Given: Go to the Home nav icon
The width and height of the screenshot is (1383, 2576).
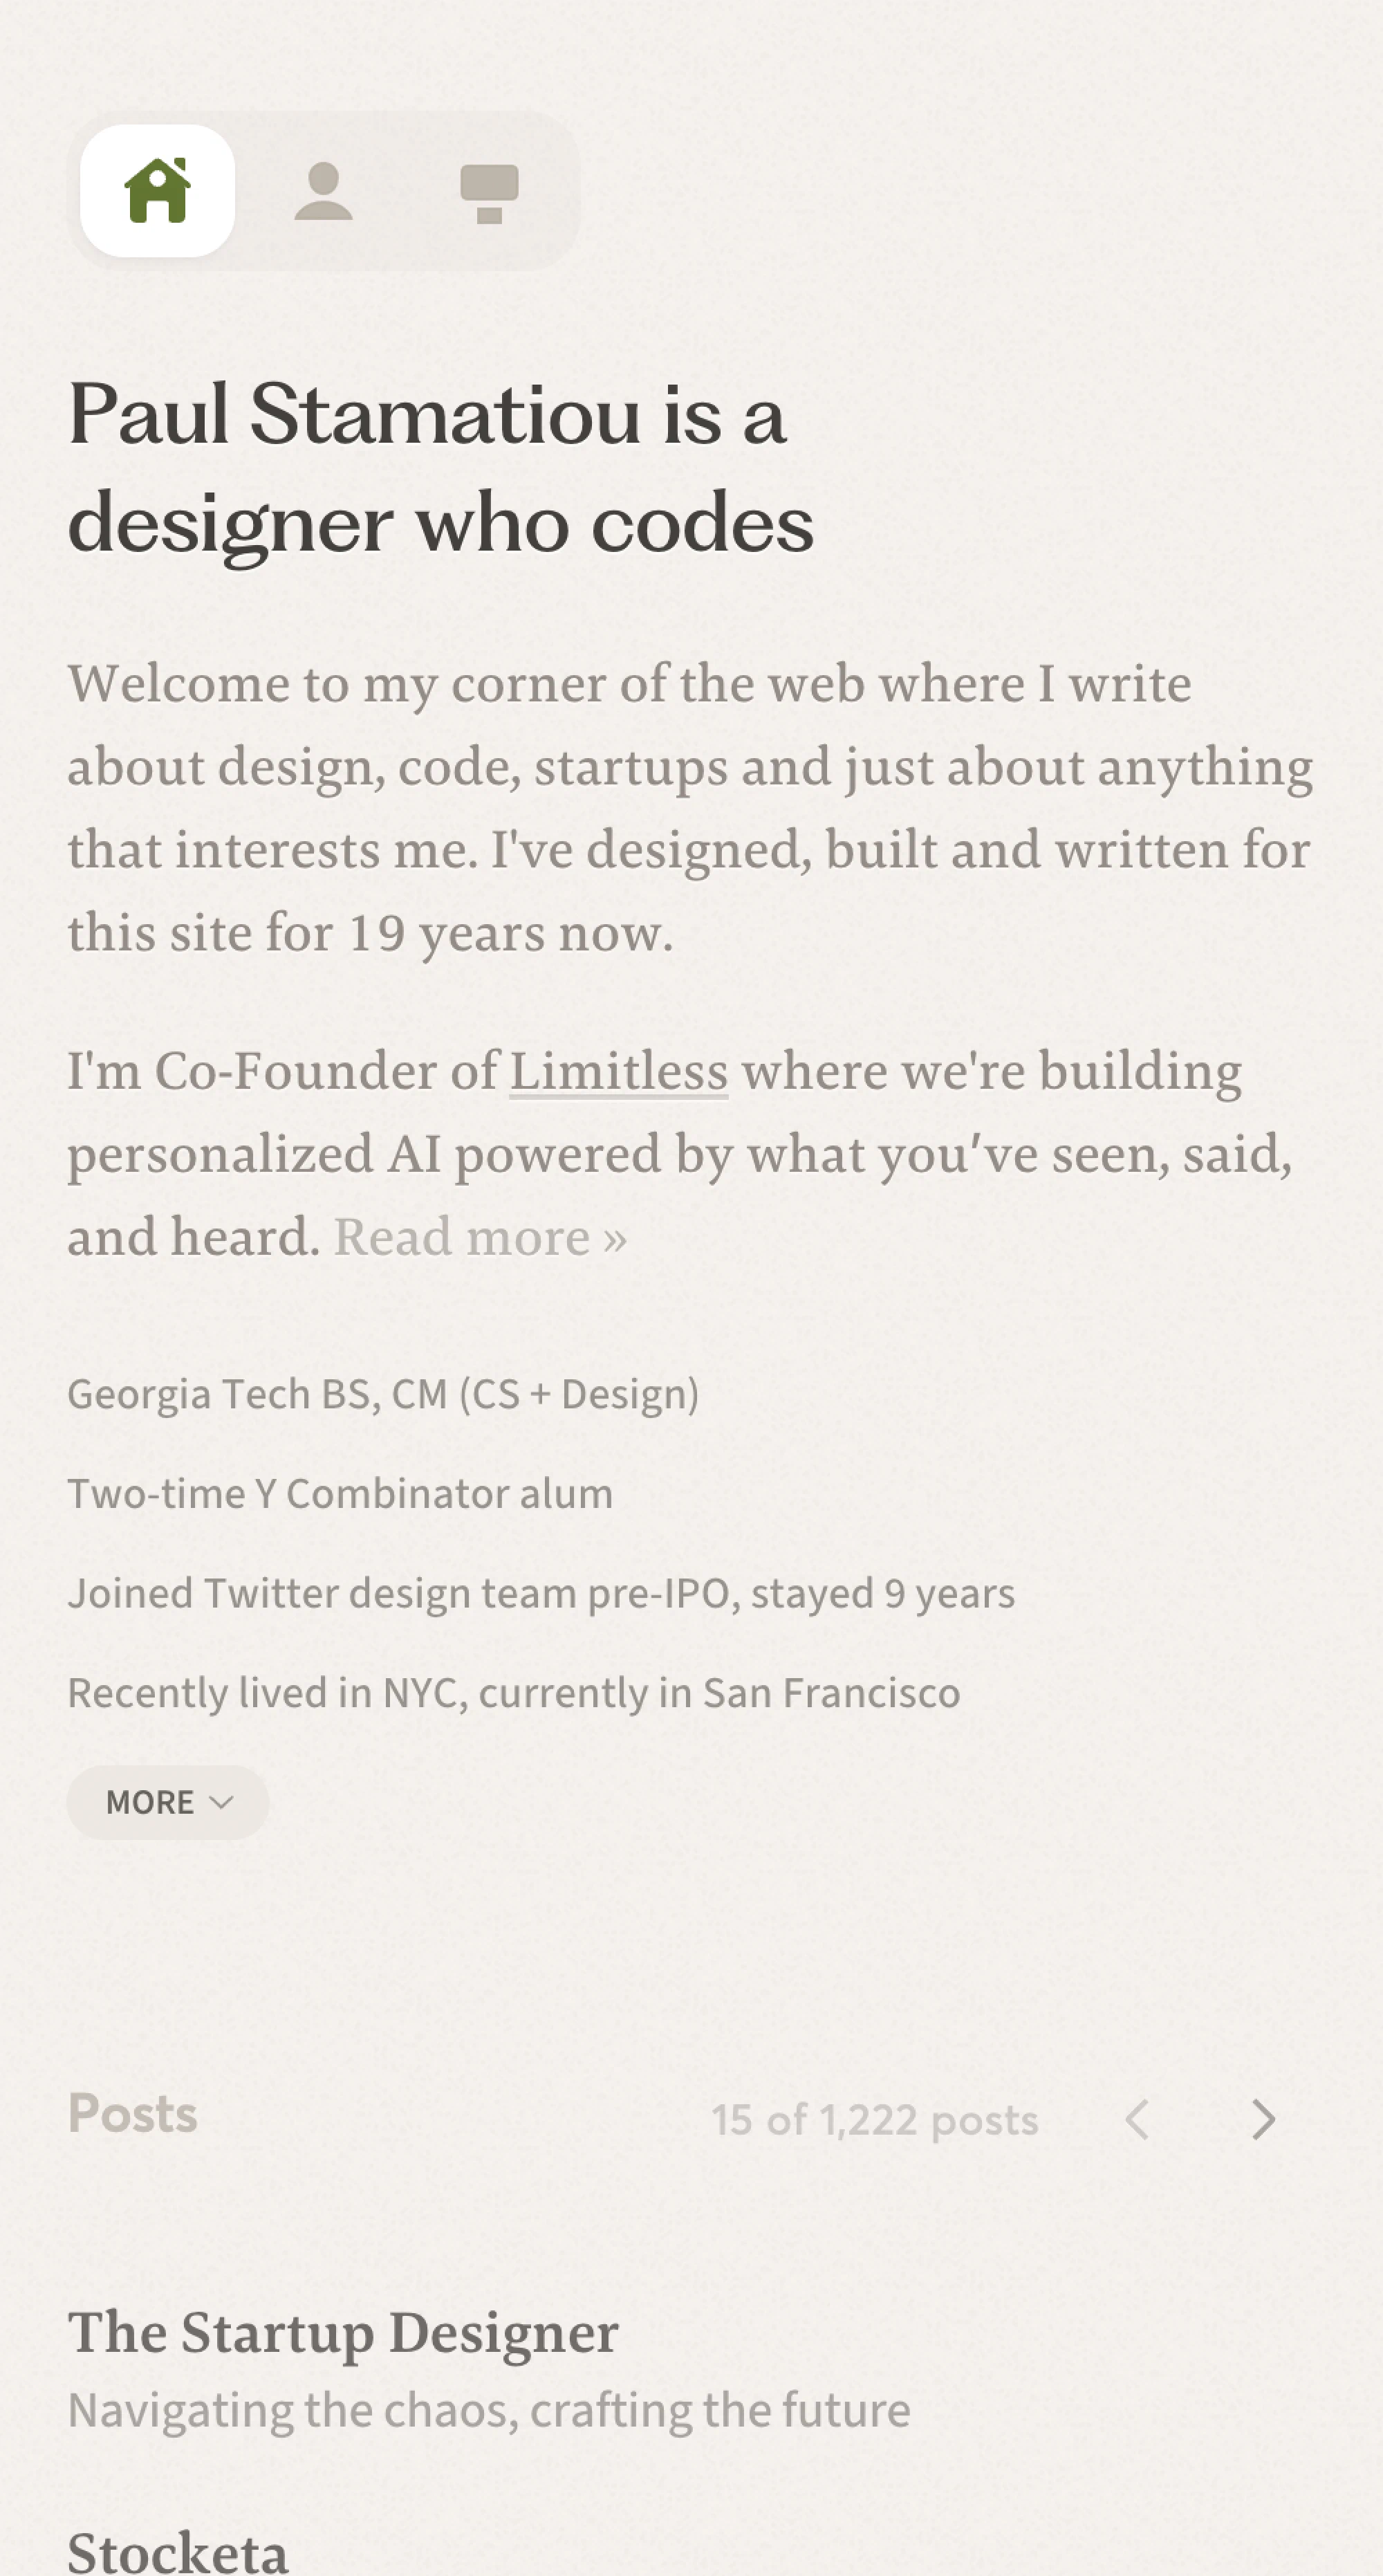Looking at the screenshot, I should 158,190.
